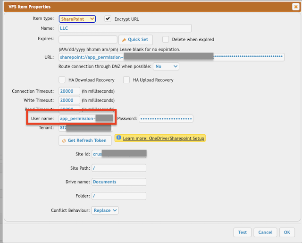
Task: Click the Password field
Action: 166,119
